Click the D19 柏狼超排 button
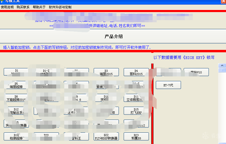Image resolution: width=226 pixels, height=144 pixels. pyautogui.click(x=16, y=136)
